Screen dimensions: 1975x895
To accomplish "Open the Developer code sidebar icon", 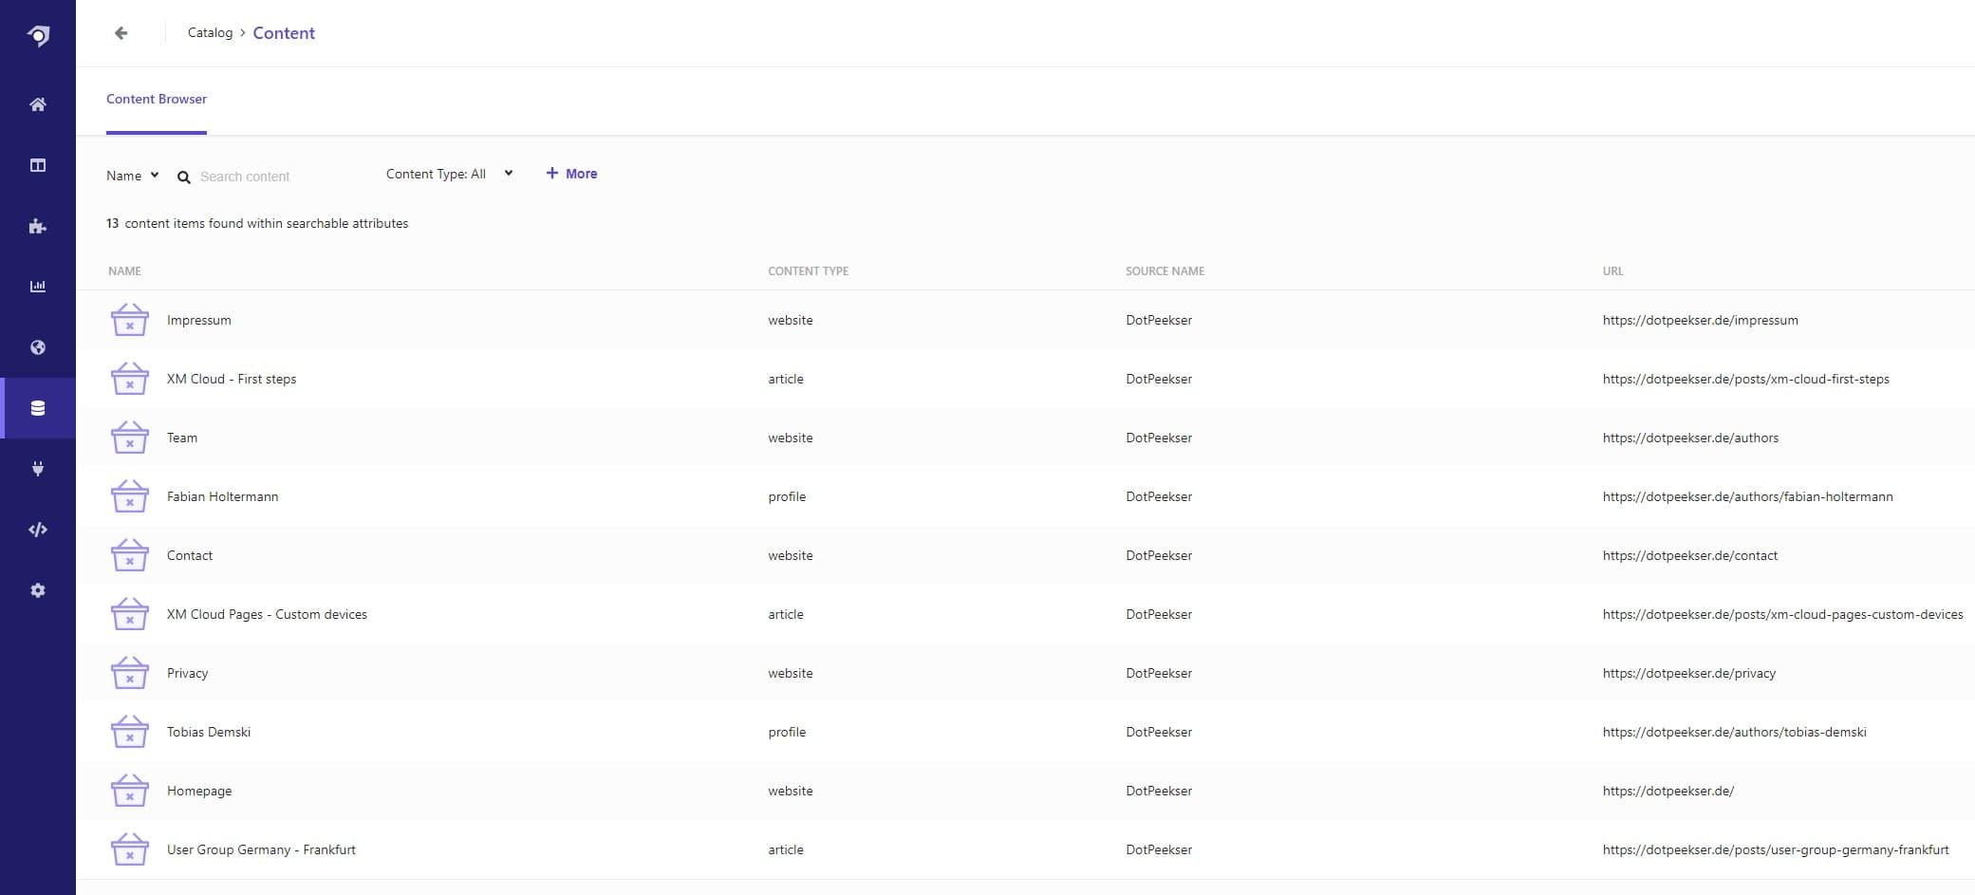I will tap(38, 530).
